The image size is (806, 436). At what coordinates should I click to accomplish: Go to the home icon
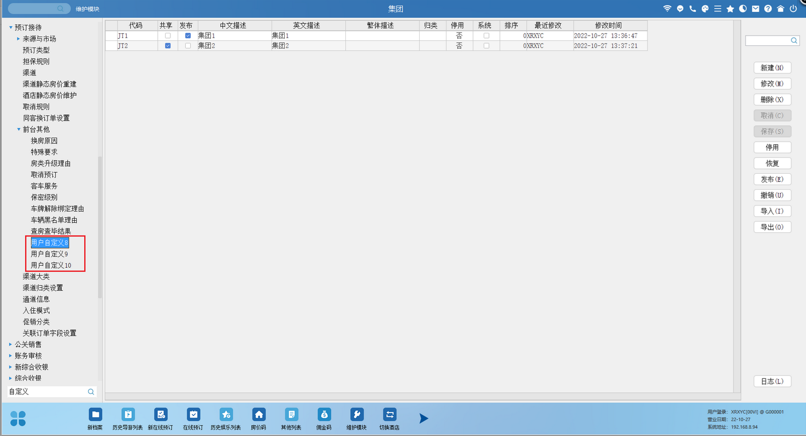[780, 9]
